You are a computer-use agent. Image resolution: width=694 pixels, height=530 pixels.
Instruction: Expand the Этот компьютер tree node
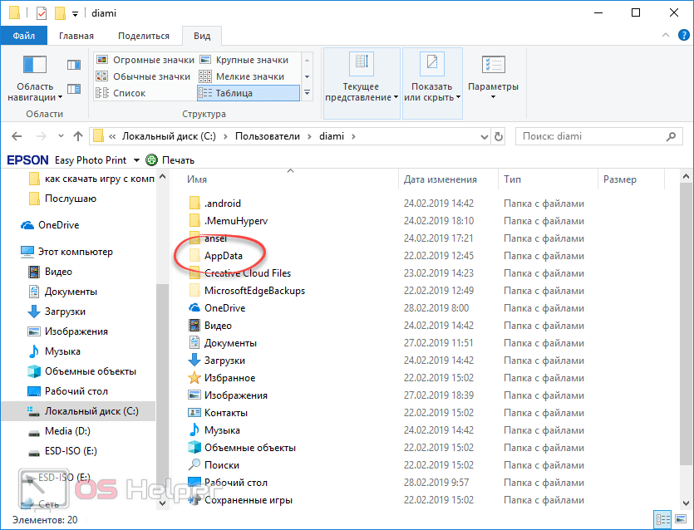pyautogui.click(x=11, y=252)
